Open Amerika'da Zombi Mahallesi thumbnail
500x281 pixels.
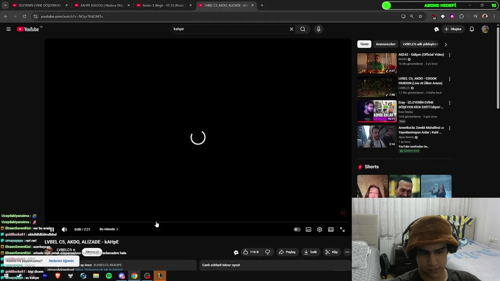[x=377, y=136]
